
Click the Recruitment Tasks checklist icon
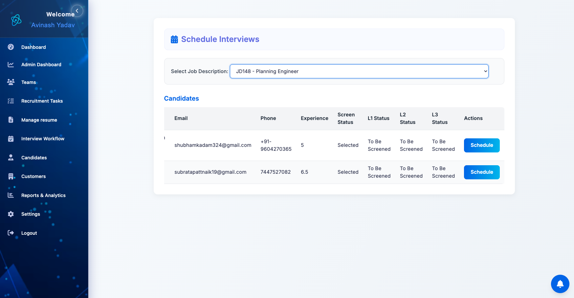(11, 101)
